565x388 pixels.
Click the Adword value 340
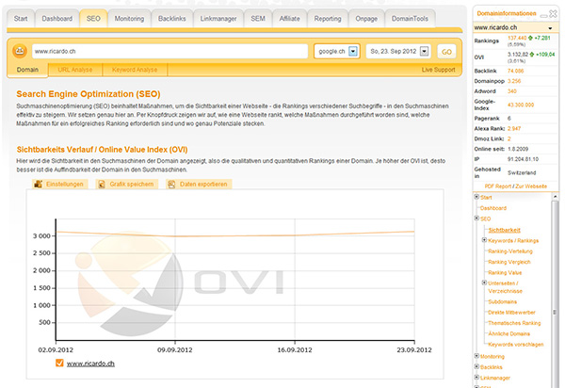tap(512, 91)
